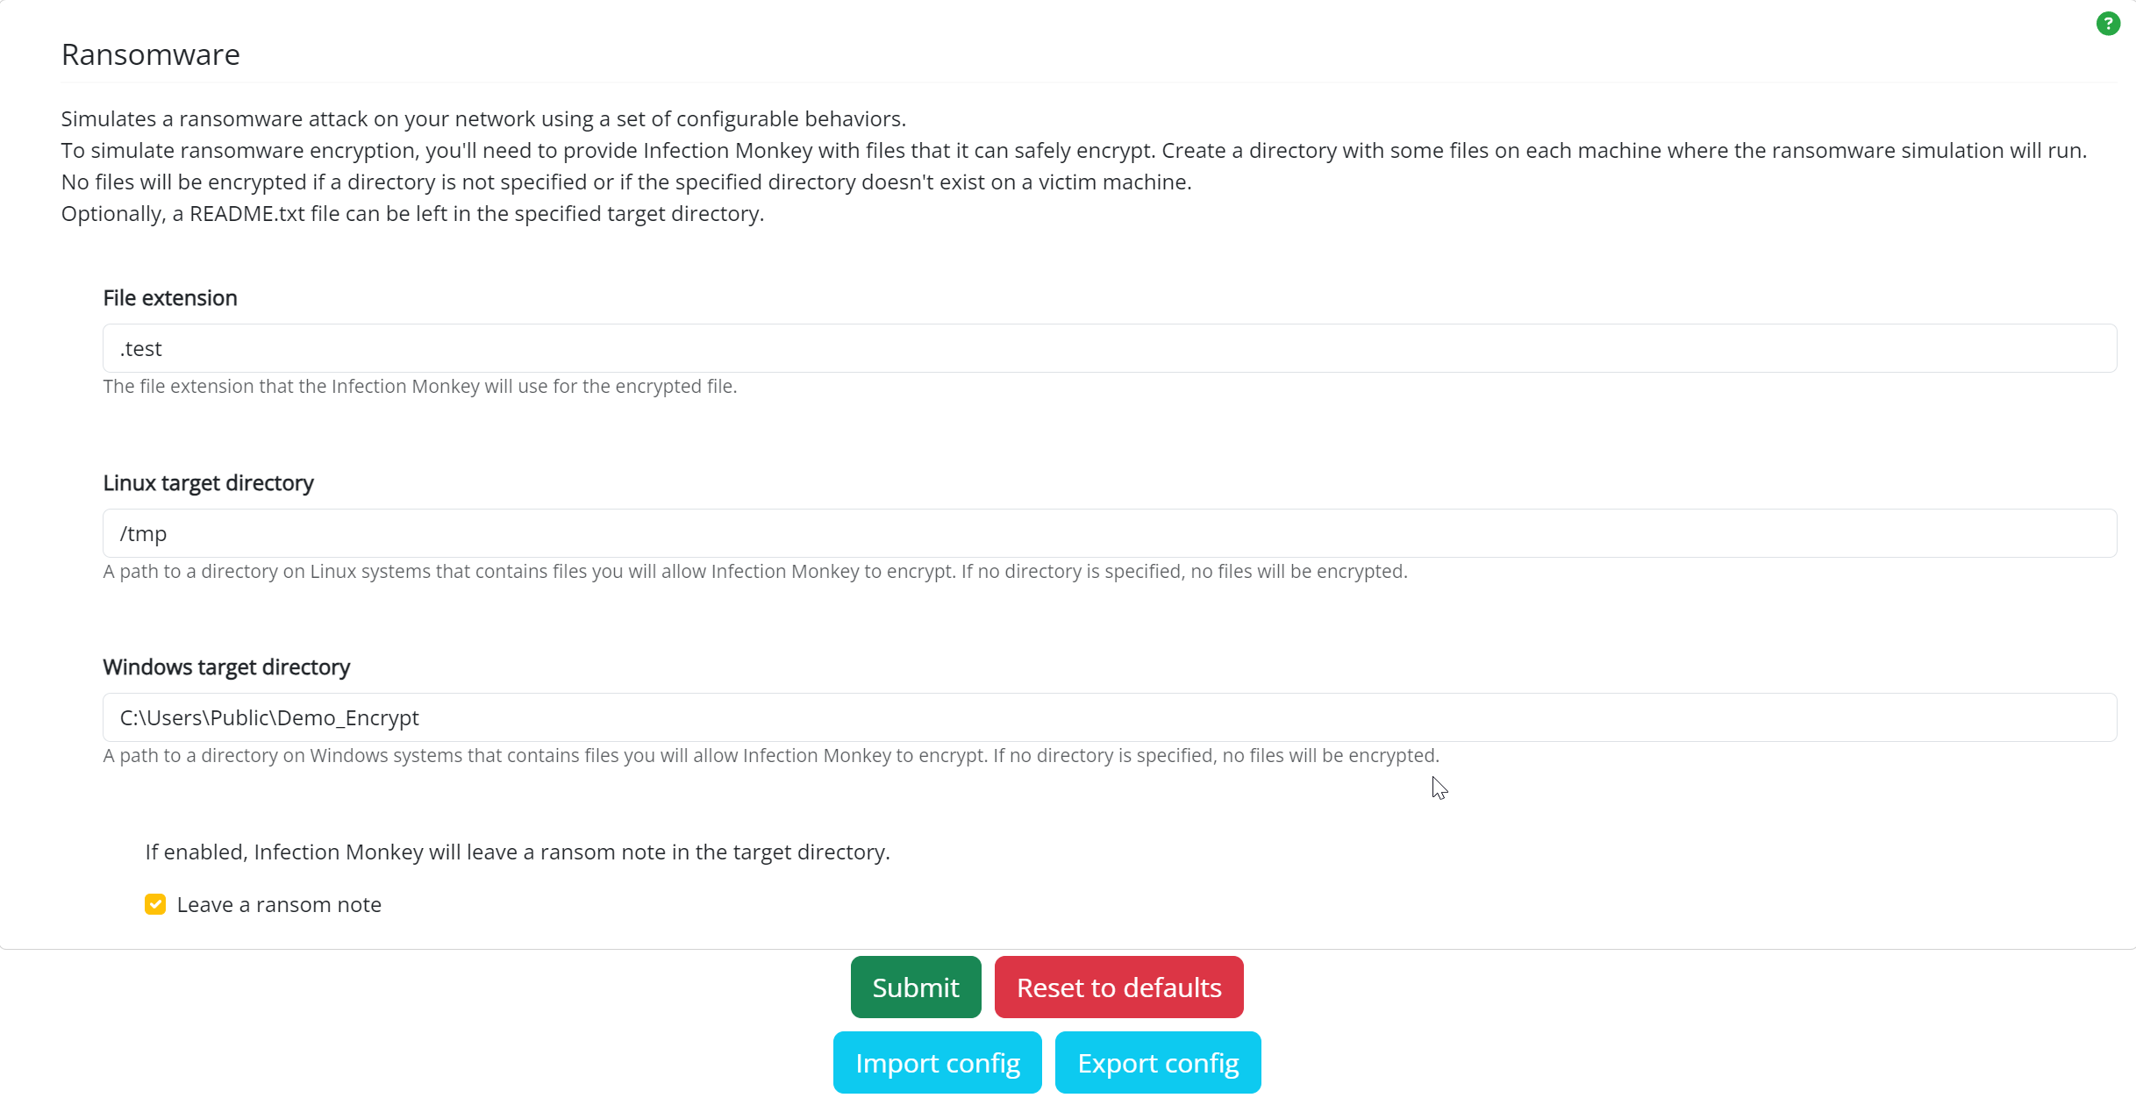Click the red Reset to defaults button

(x=1118, y=987)
